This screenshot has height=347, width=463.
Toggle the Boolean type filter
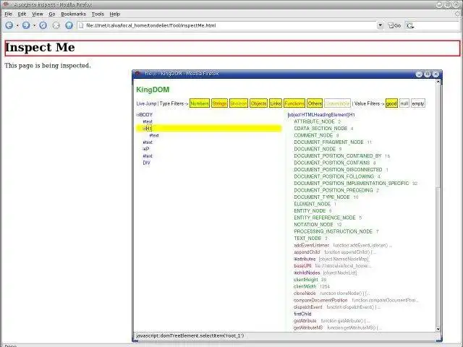point(239,103)
